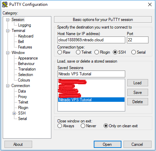Open the SSH connection
This screenshot has width=156, height=151.
(107, 144)
